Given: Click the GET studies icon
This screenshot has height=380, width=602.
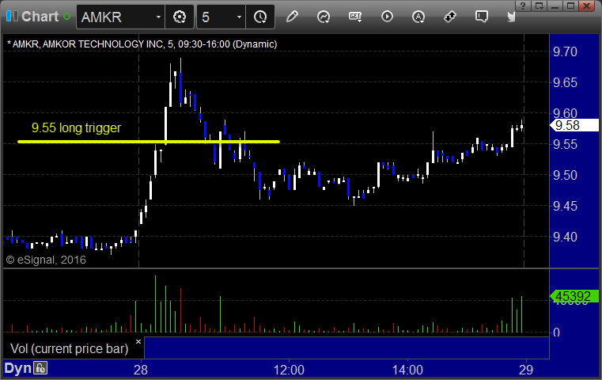Looking at the screenshot, I should [x=355, y=17].
